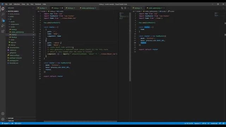Click the left editor vertical scrollbar
226x127 pixels.
click(130, 47)
